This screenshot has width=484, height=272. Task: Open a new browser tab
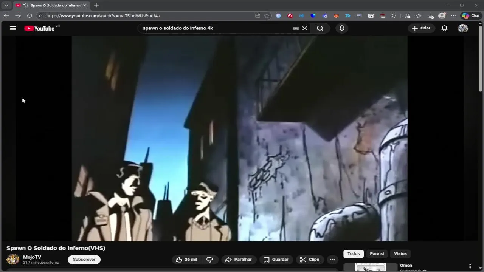96,5
